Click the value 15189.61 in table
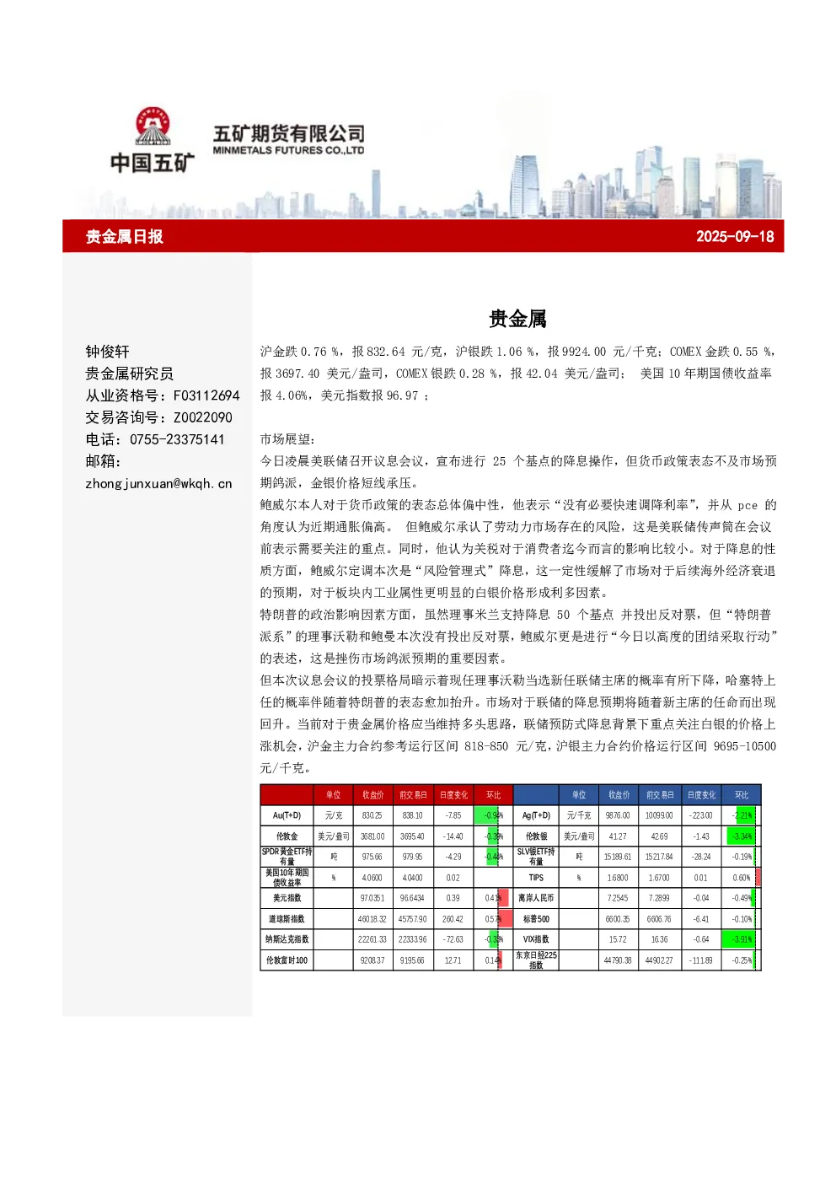This screenshot has height=1183, width=836. [618, 857]
